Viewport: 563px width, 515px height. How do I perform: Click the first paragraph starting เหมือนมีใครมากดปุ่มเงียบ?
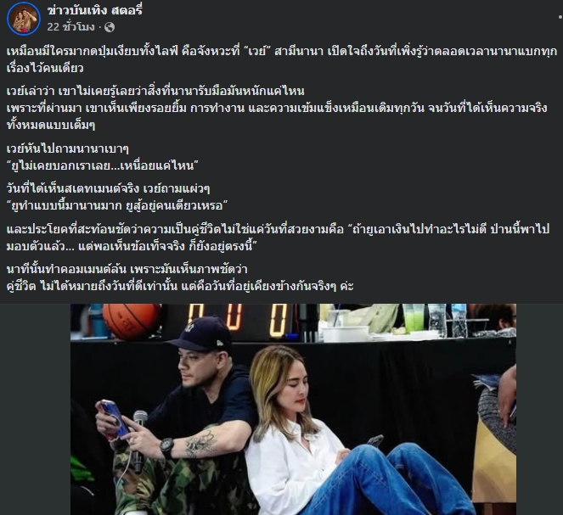click(282, 59)
